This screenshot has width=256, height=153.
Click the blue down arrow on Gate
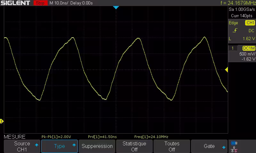[224, 148]
